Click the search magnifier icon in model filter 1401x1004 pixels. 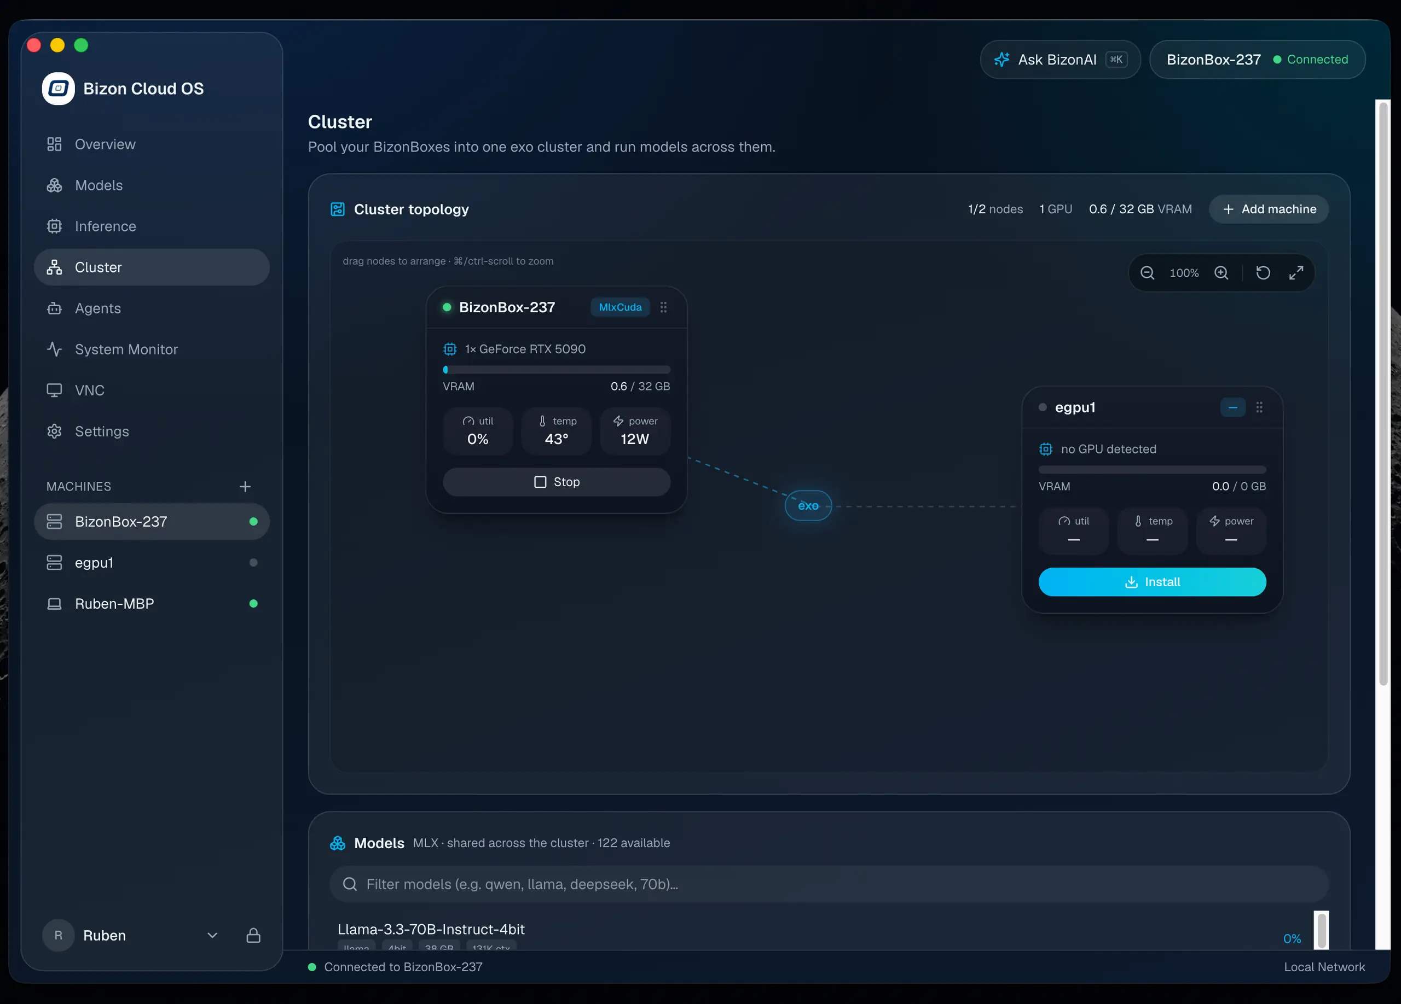coord(350,884)
